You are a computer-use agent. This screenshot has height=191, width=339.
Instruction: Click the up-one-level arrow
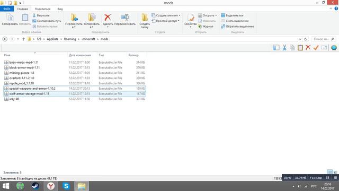click(x=23, y=39)
